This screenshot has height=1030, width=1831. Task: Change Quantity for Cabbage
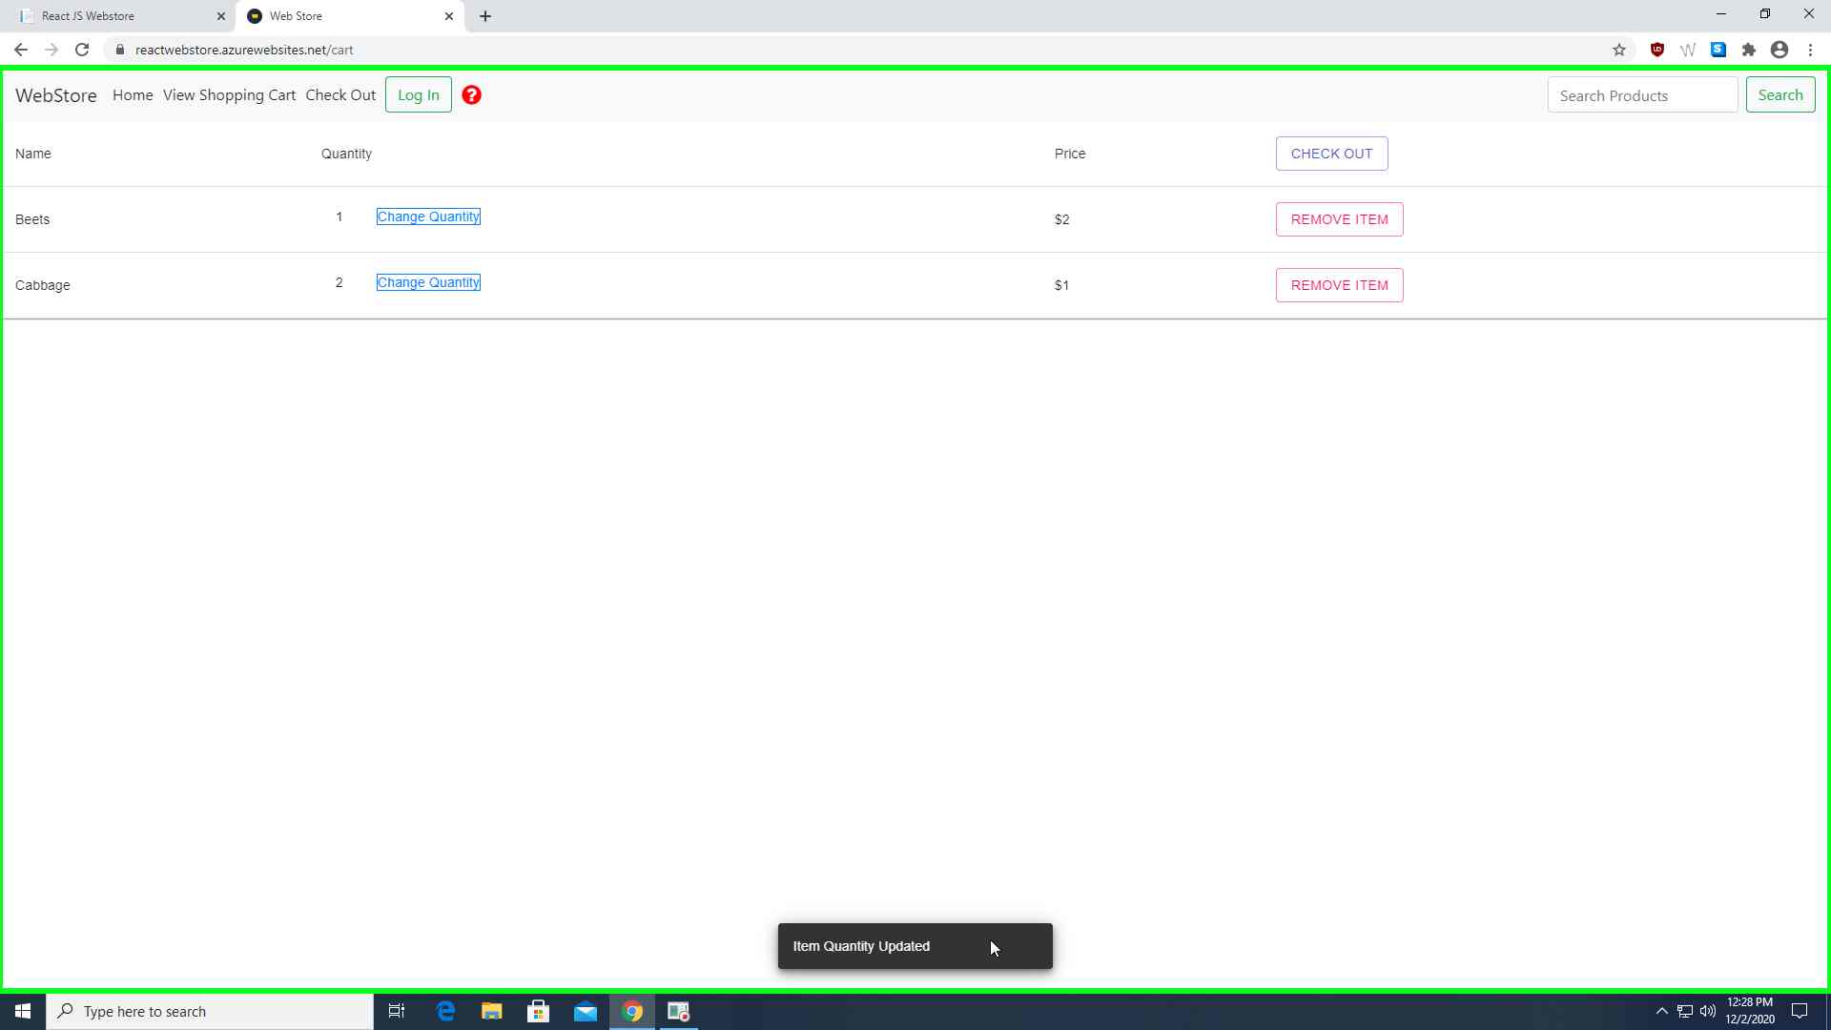coord(428,282)
